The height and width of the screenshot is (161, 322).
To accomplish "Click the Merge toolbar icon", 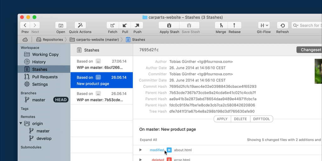I will click(x=221, y=25).
